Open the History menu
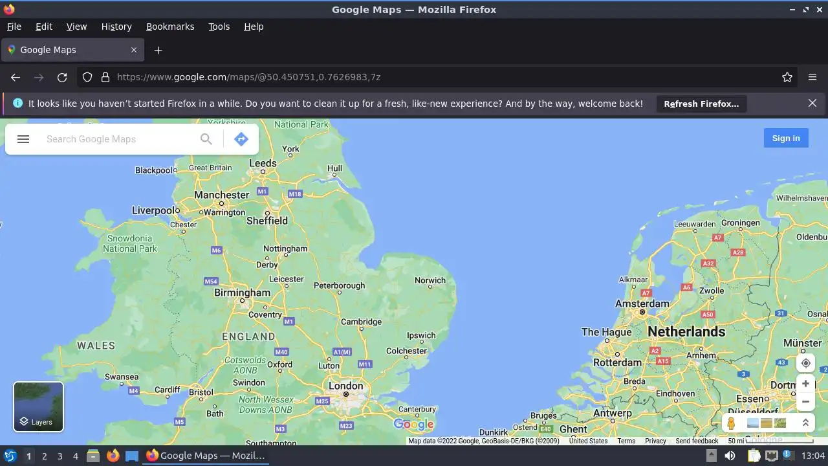828x466 pixels. [x=116, y=27]
